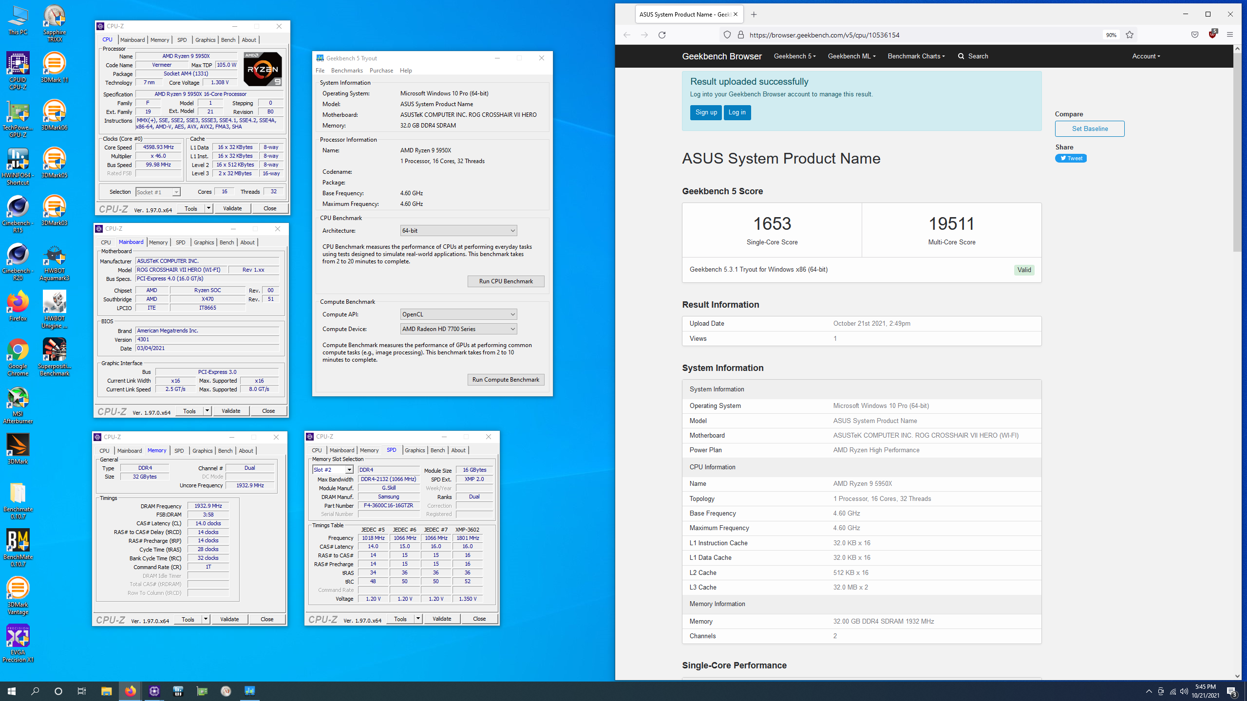Open 3DMark03 desktop shortcut
Viewport: 1247px width, 701px height.
coord(54,211)
